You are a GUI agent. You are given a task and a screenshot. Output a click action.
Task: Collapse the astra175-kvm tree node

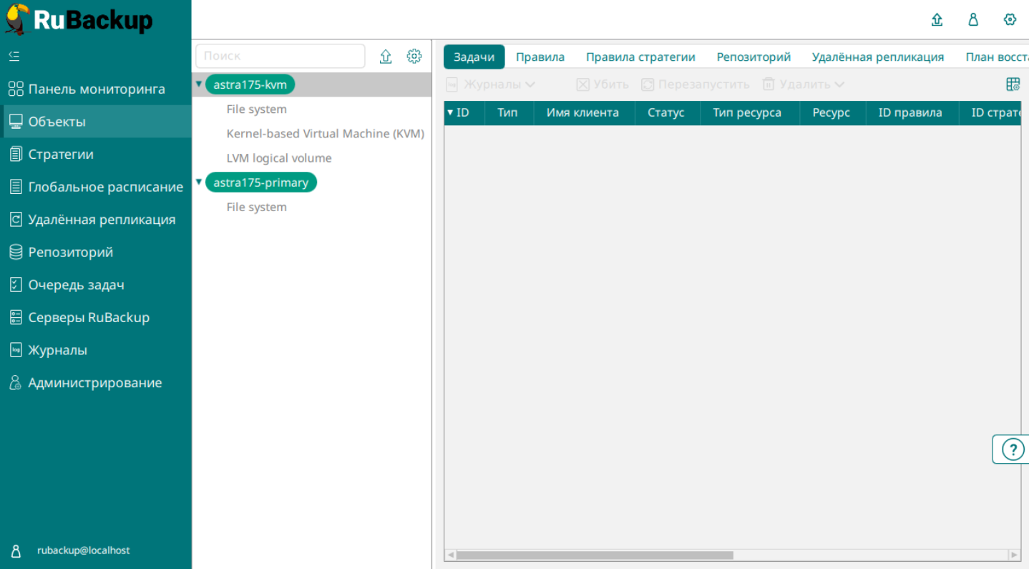199,84
